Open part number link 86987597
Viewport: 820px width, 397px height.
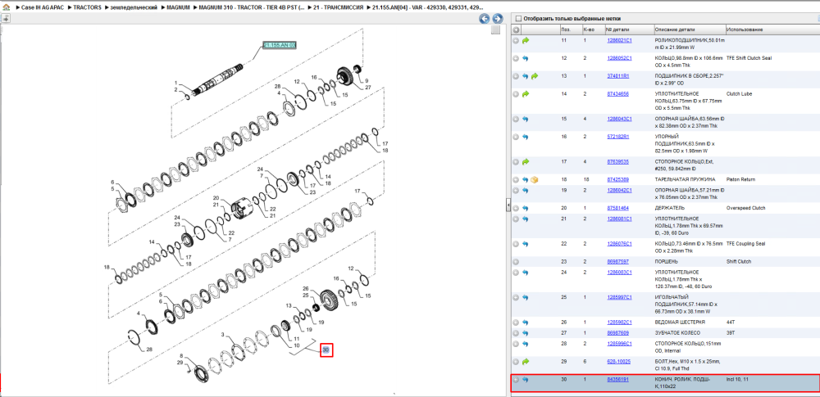pos(617,261)
